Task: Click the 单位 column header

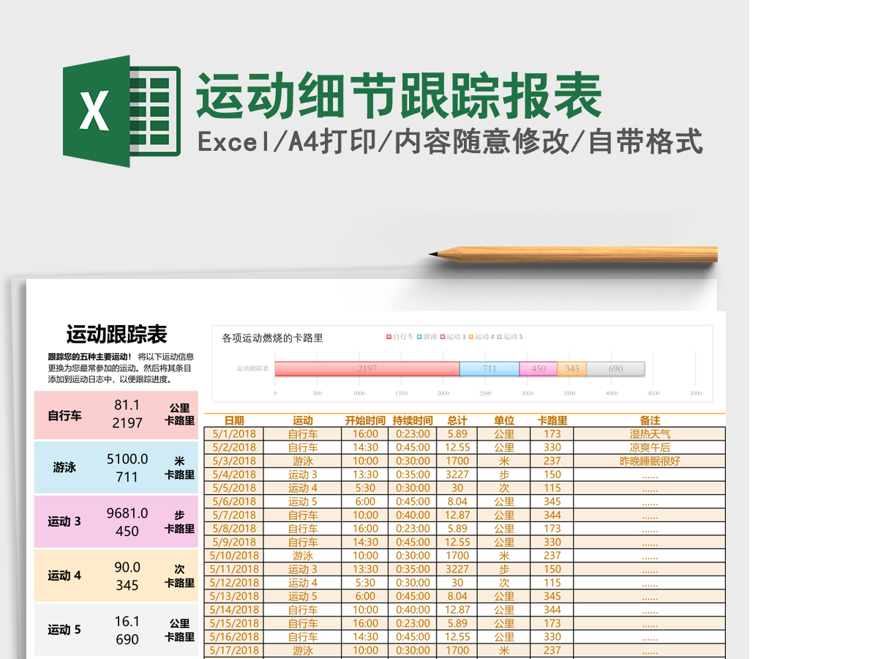Action: click(x=504, y=420)
